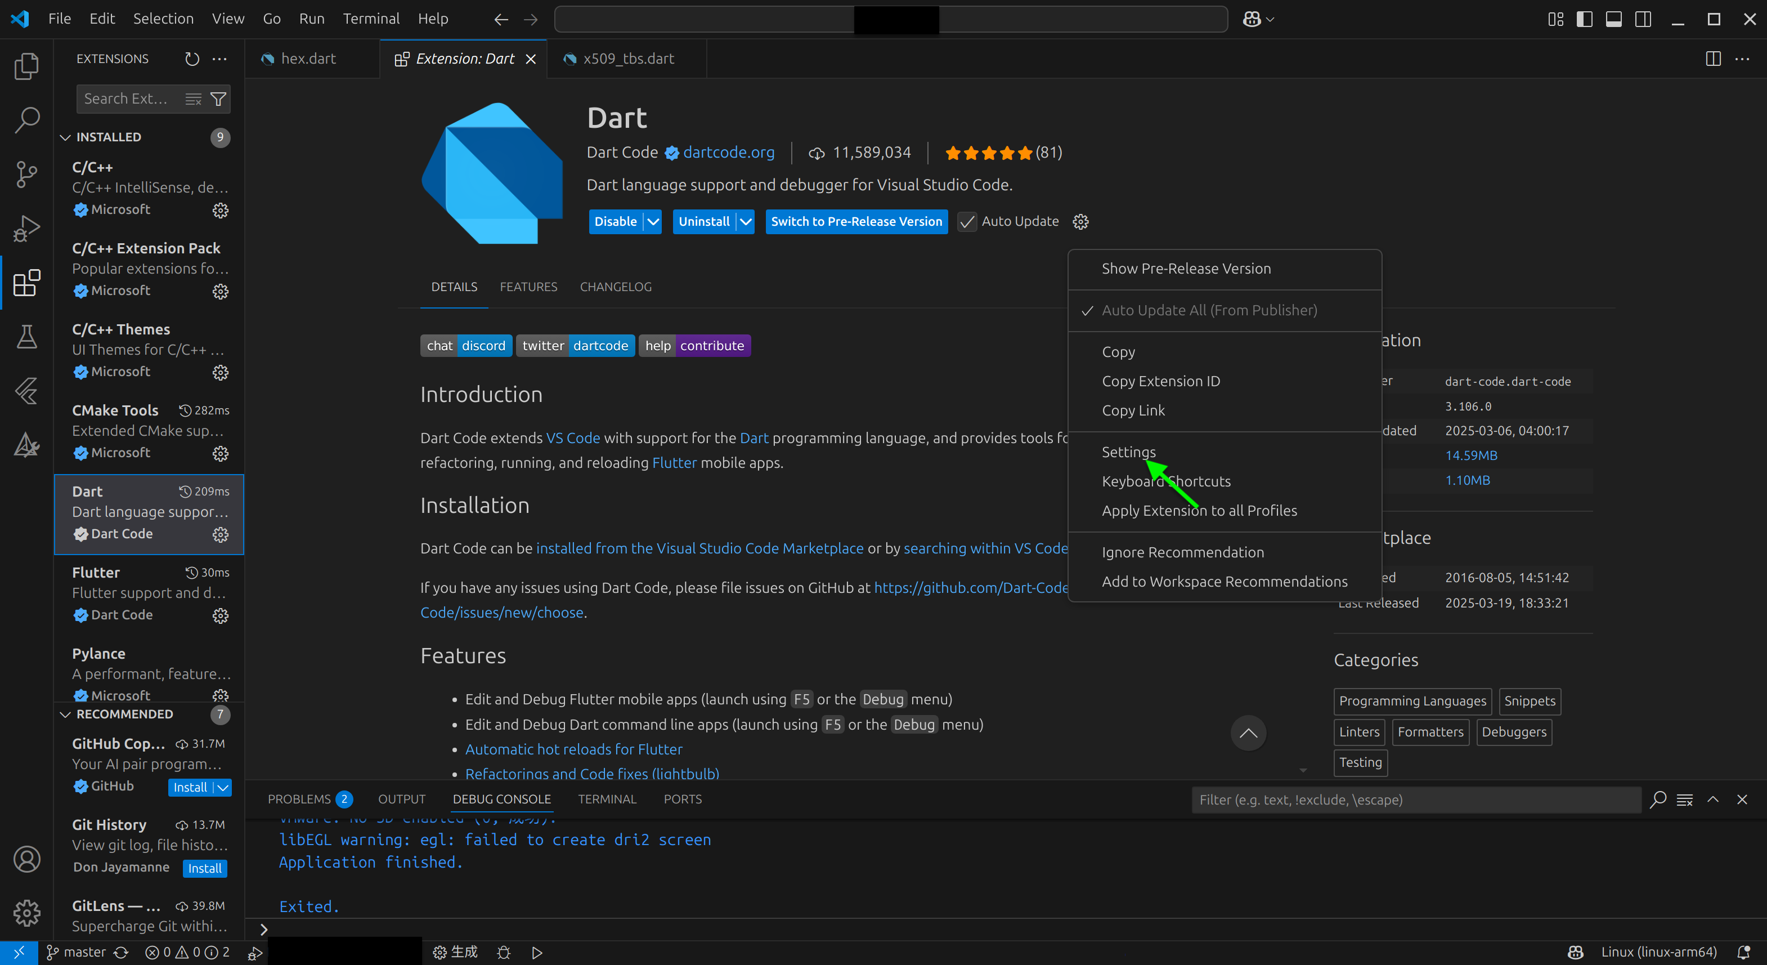The height and width of the screenshot is (965, 1767).
Task: Toggle primary side bar visibility
Action: 1585,19
